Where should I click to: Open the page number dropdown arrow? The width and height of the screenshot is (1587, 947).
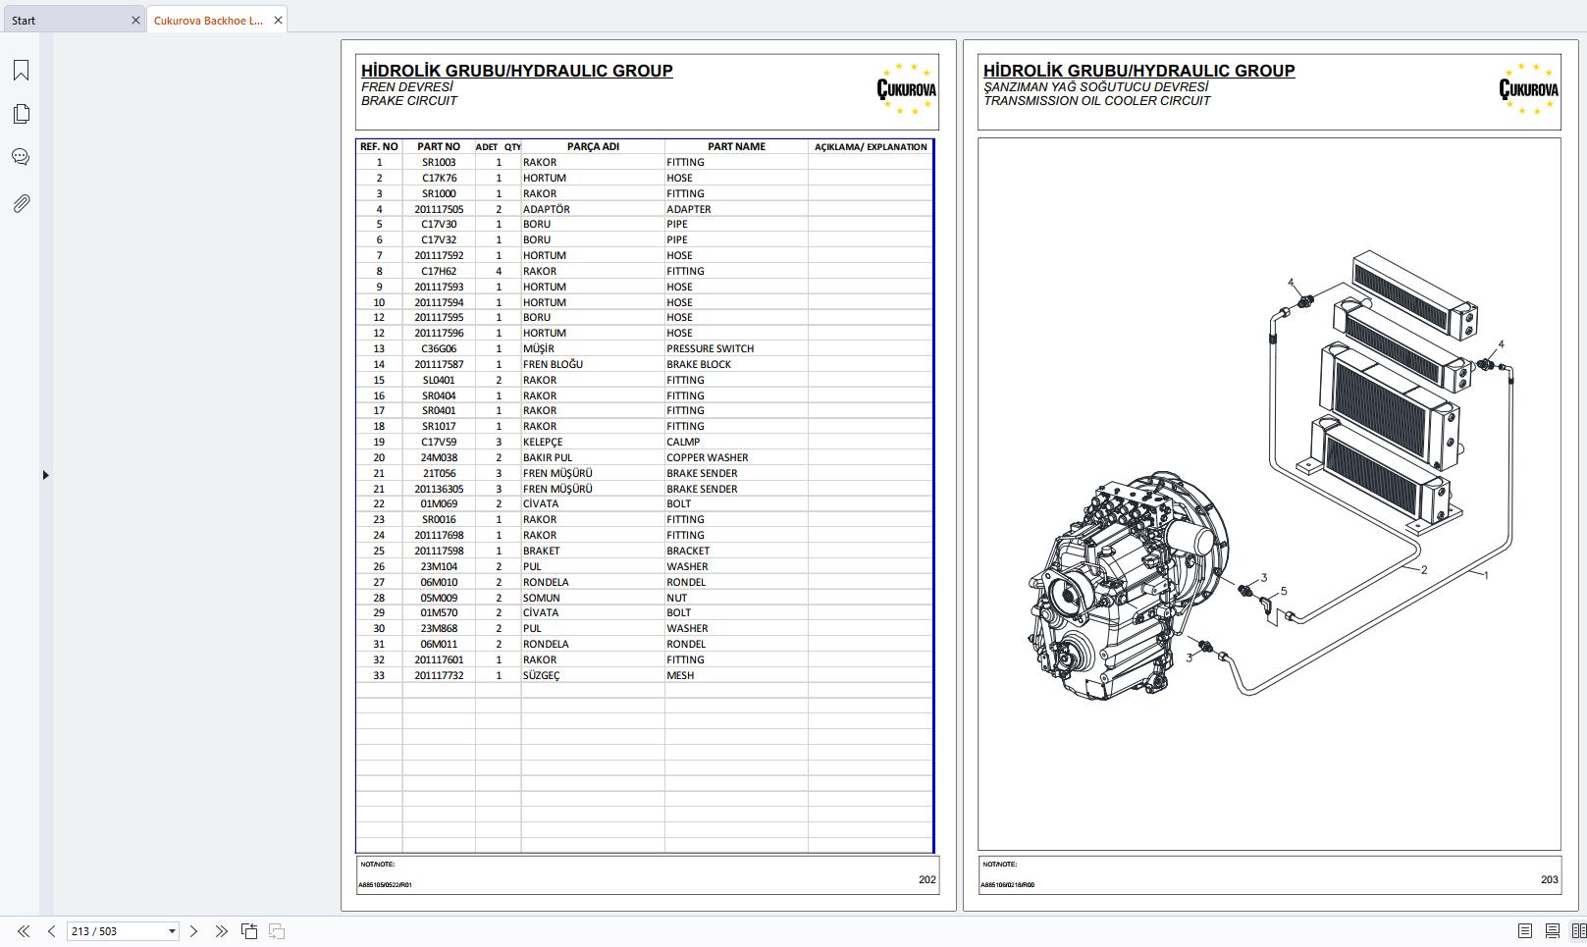coord(172,931)
